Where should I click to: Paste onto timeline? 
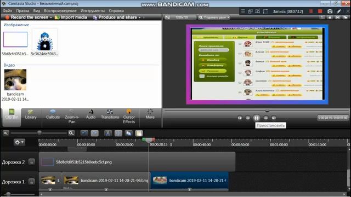coord(139,134)
